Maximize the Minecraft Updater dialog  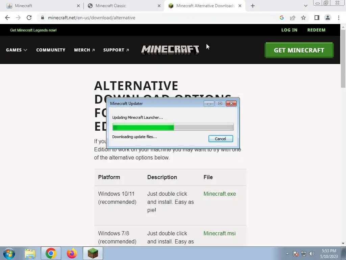(220, 104)
